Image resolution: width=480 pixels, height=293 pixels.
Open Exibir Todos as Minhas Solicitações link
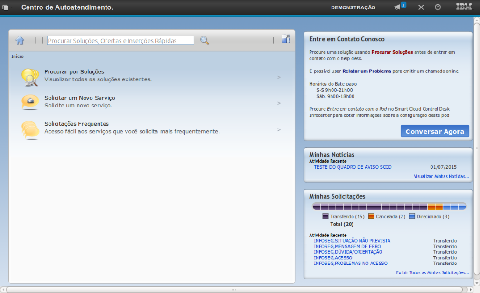(x=432, y=272)
